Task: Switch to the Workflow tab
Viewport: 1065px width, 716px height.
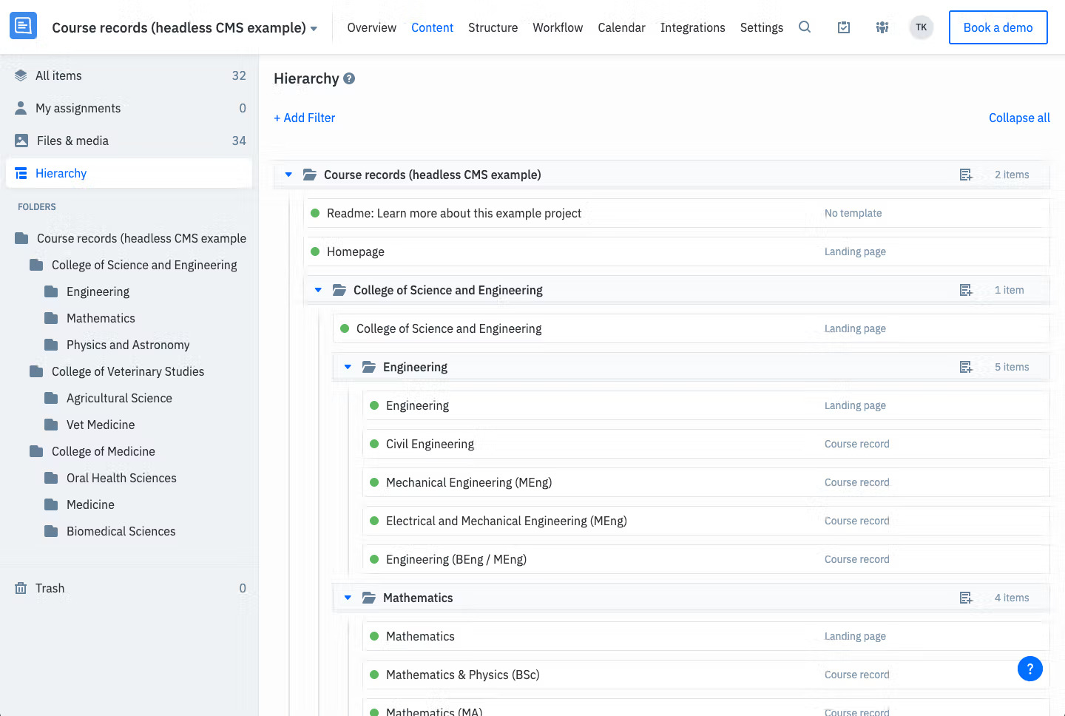Action: pyautogui.click(x=558, y=27)
